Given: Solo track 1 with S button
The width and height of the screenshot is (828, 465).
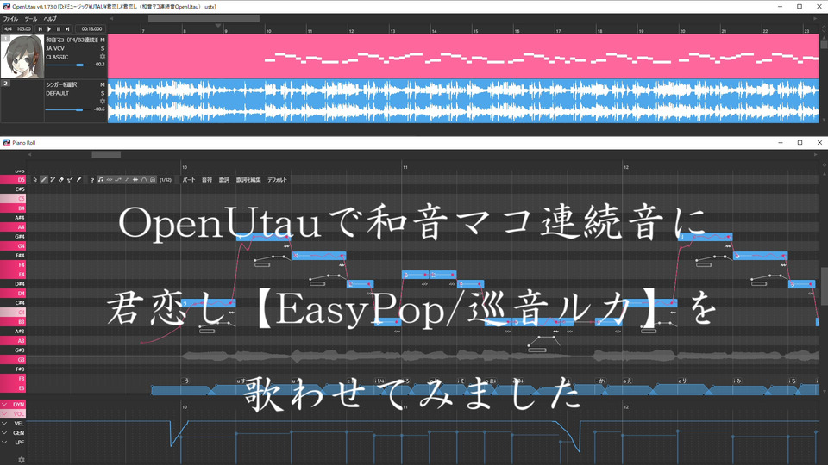Looking at the screenshot, I should [x=103, y=48].
